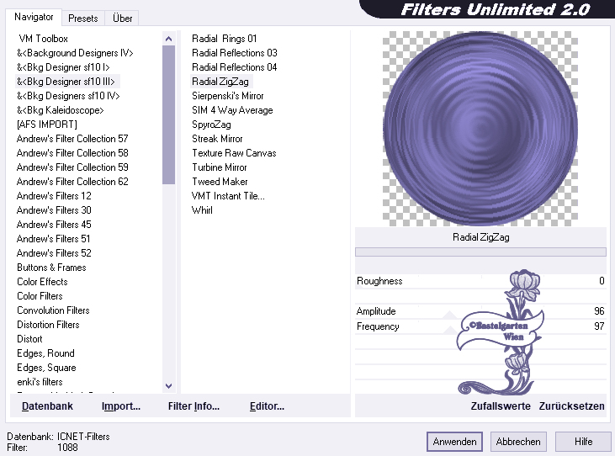Open the Editor... button
The image size is (615, 456).
click(267, 406)
